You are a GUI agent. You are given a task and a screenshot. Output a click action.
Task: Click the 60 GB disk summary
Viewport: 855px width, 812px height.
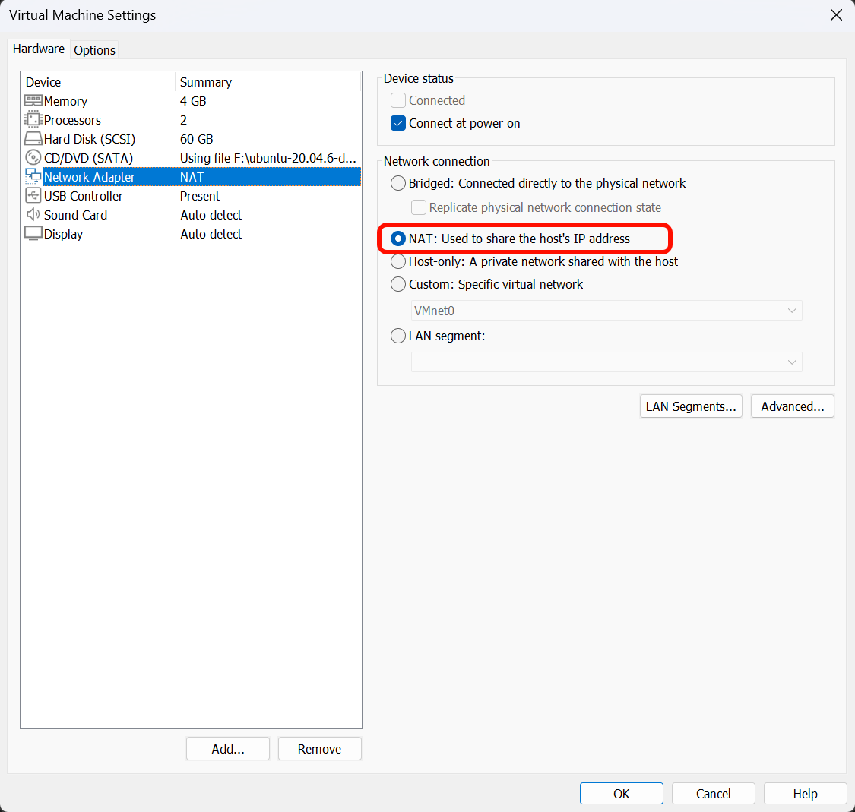point(196,139)
